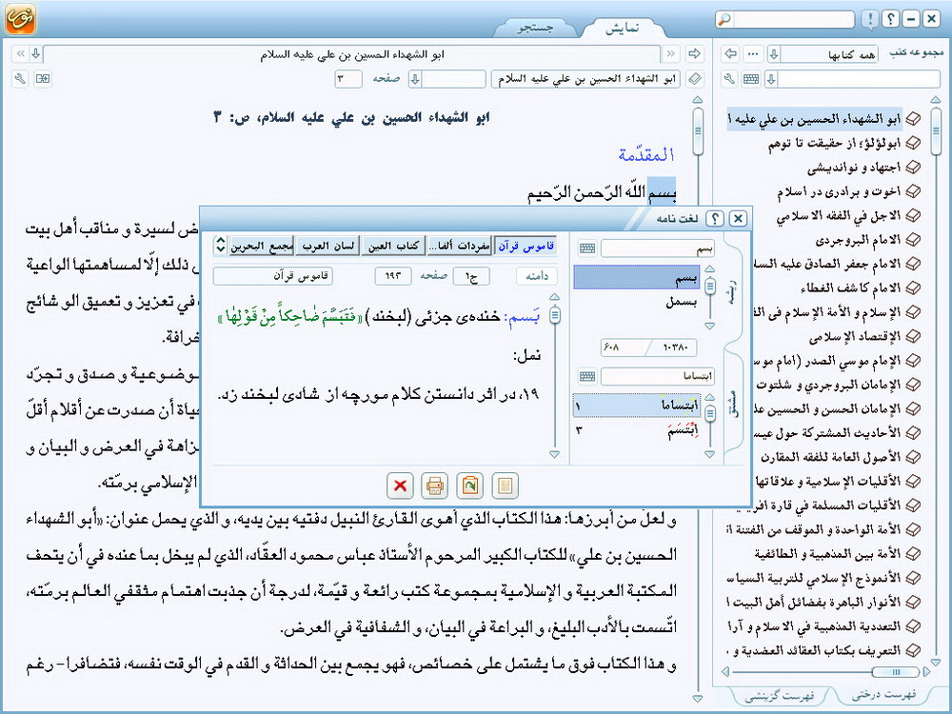
Task: Open the فهرست درختی tab
Action: point(884,695)
